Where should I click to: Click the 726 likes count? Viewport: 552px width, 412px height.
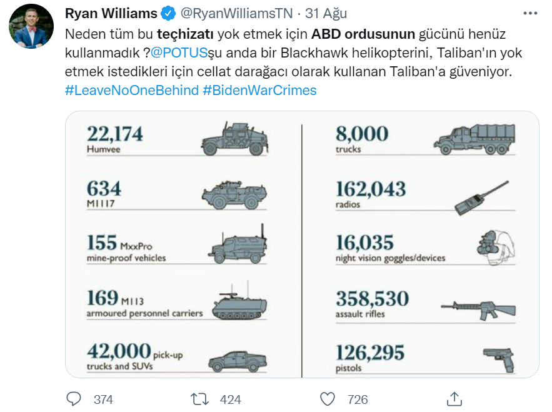(357, 399)
